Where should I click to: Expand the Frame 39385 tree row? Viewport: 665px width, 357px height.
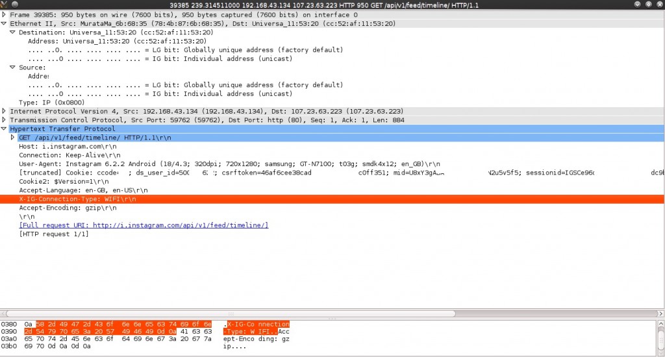coord(4,15)
